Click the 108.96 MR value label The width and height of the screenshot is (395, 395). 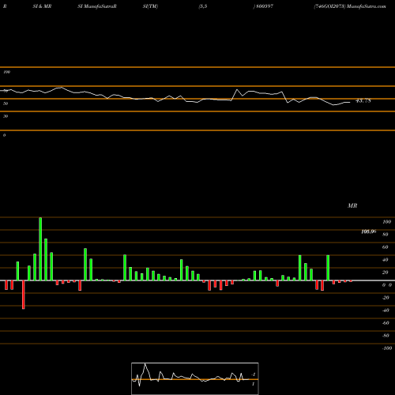[368, 231]
